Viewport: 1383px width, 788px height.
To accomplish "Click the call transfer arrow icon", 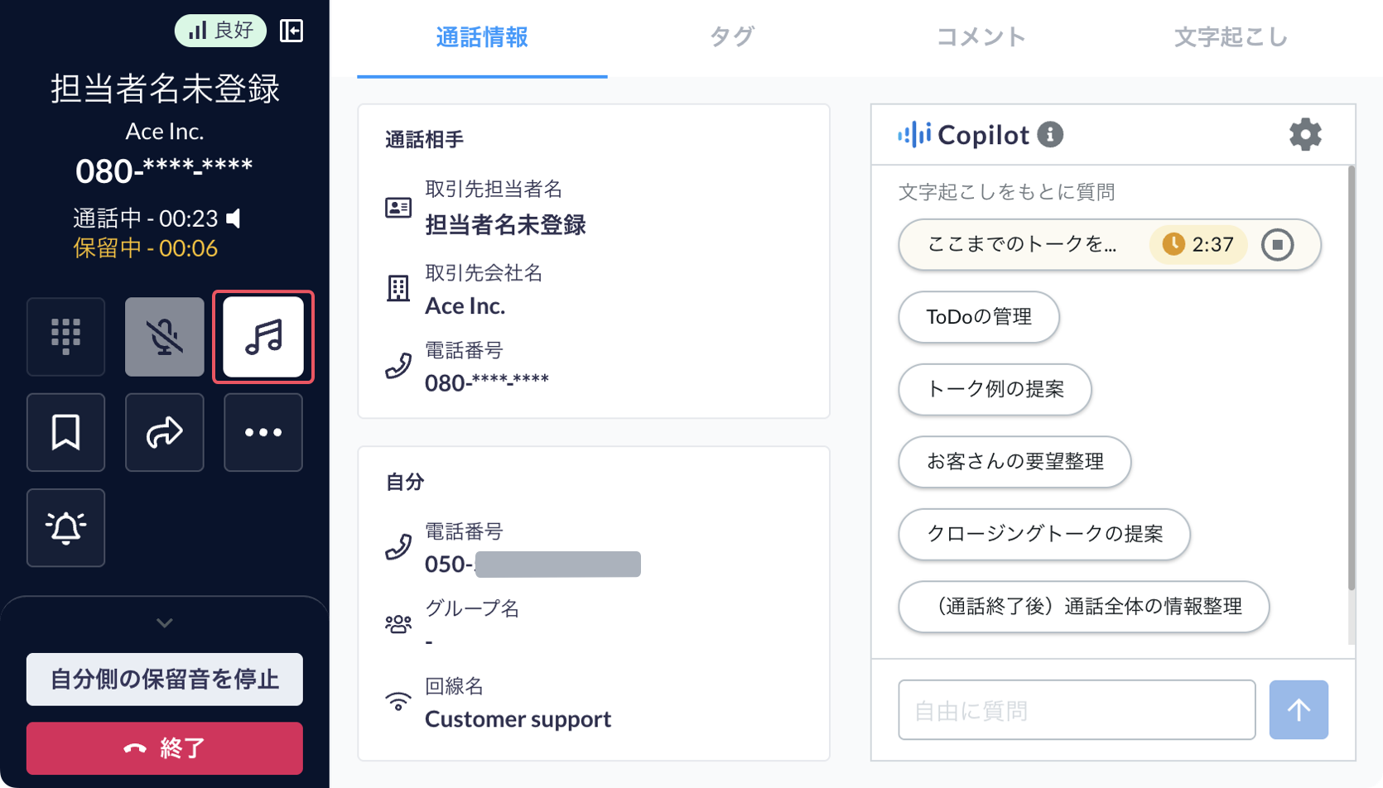I will click(x=165, y=432).
